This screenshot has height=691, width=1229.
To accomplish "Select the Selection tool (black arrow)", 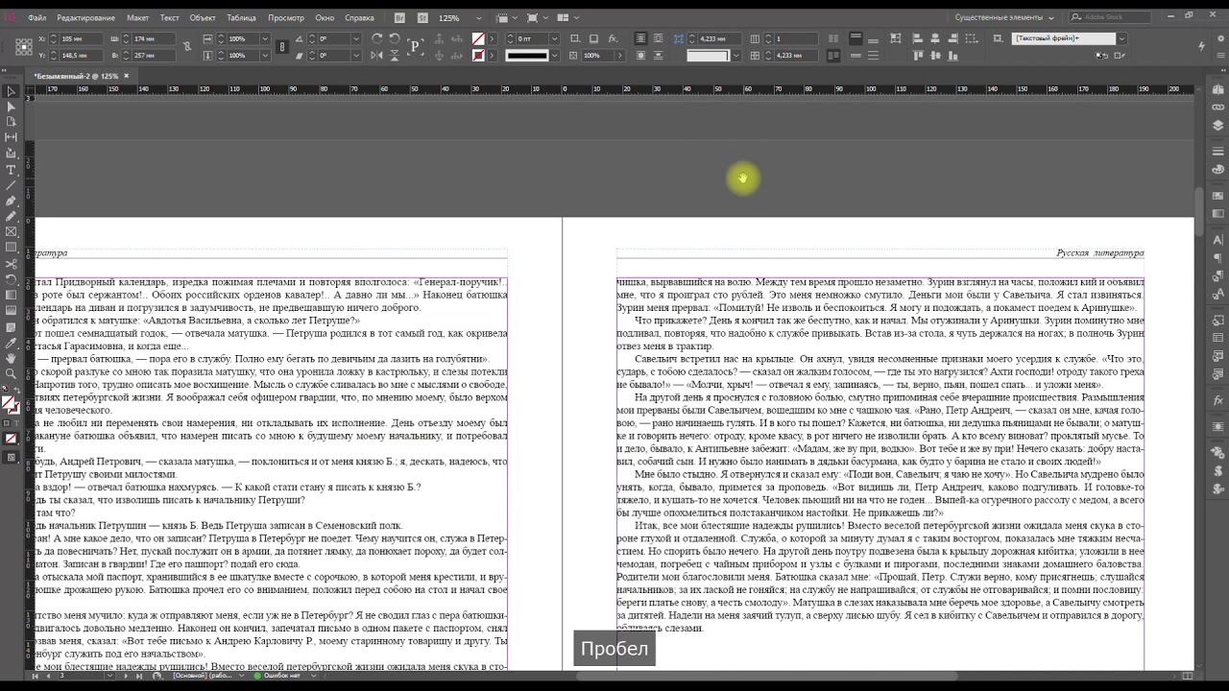I will [x=12, y=91].
